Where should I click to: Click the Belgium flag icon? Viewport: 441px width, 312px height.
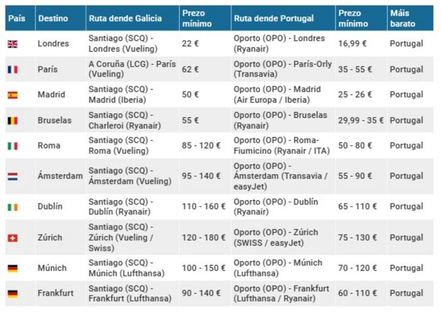coord(13,120)
